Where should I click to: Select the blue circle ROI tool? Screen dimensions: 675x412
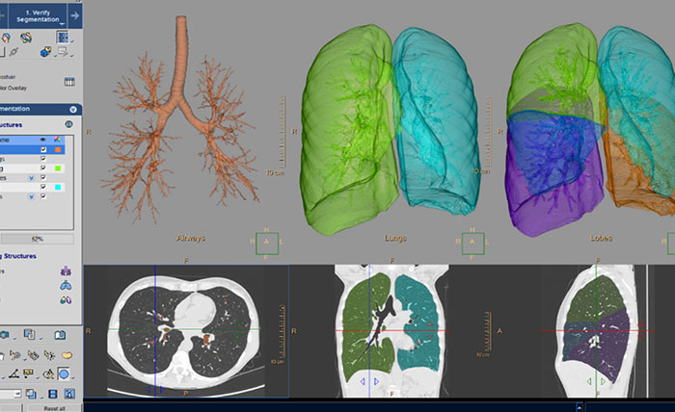coord(64,373)
